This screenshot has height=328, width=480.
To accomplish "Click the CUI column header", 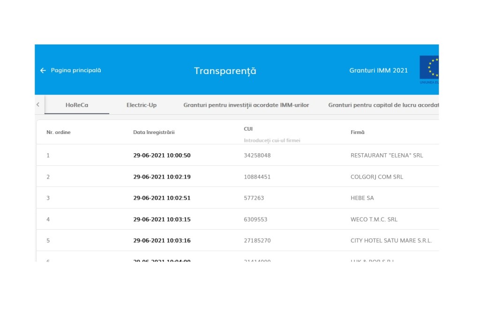I will pyautogui.click(x=248, y=129).
